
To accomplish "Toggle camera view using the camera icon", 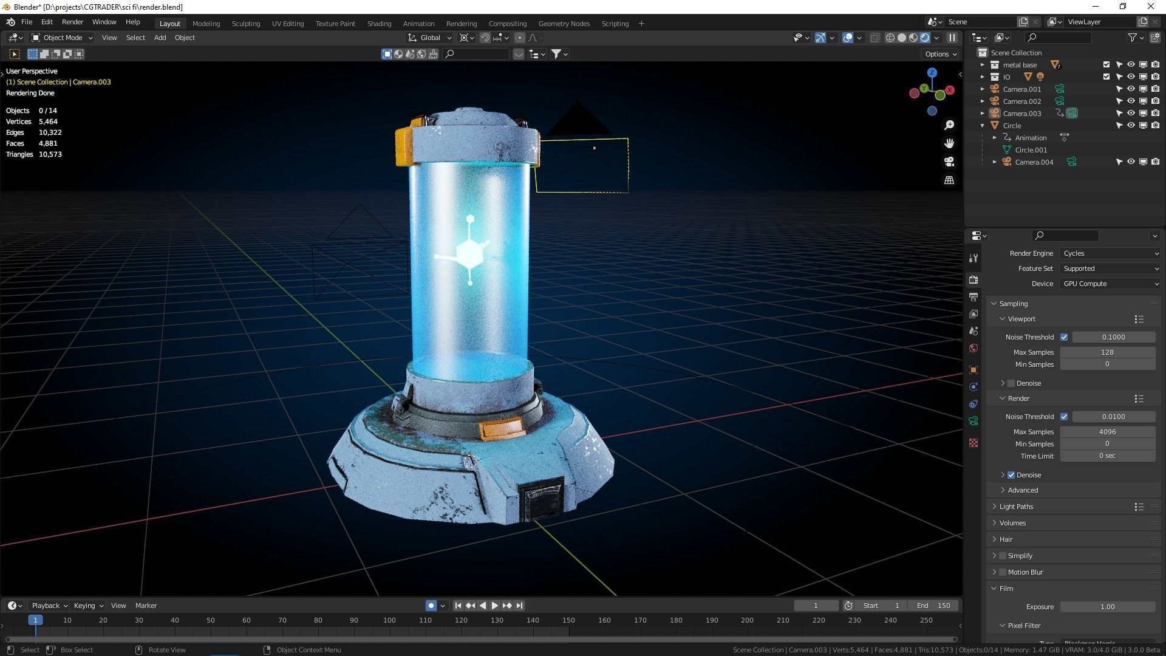I will tap(949, 162).
